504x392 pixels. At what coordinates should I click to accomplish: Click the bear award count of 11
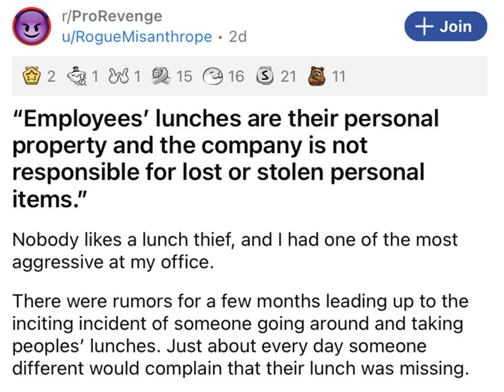coord(338,77)
